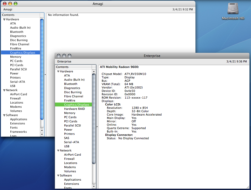Select Printers in Amagi window sidebar

tap(15, 78)
